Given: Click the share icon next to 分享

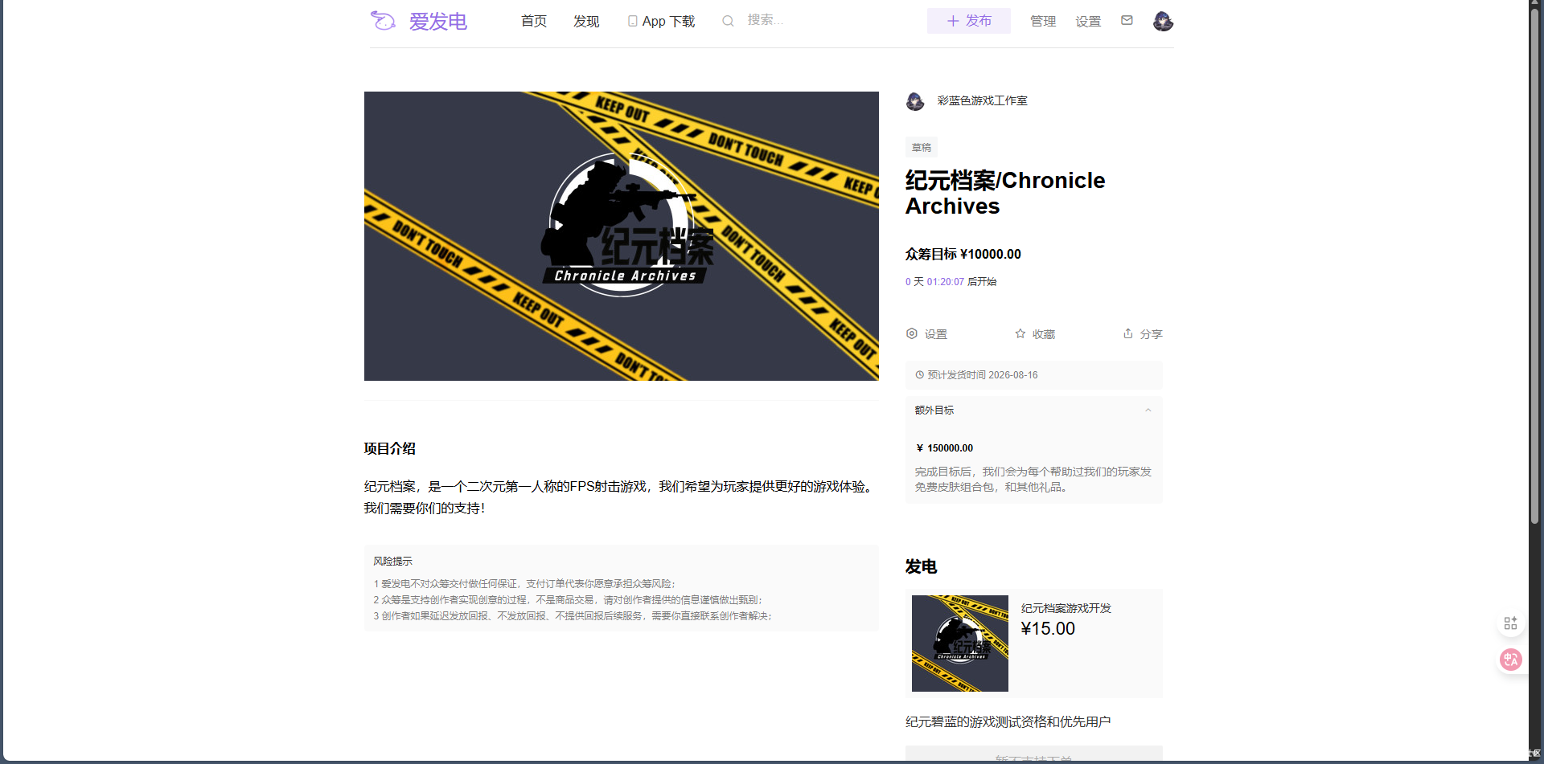Looking at the screenshot, I should click(x=1128, y=333).
